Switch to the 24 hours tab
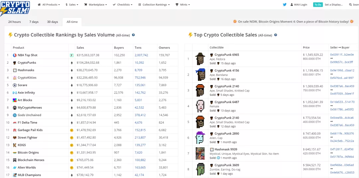The height and width of the screenshot is (178, 359). pos(14,22)
